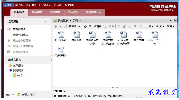Open the 临时魔法(T) menu

point(33,5)
